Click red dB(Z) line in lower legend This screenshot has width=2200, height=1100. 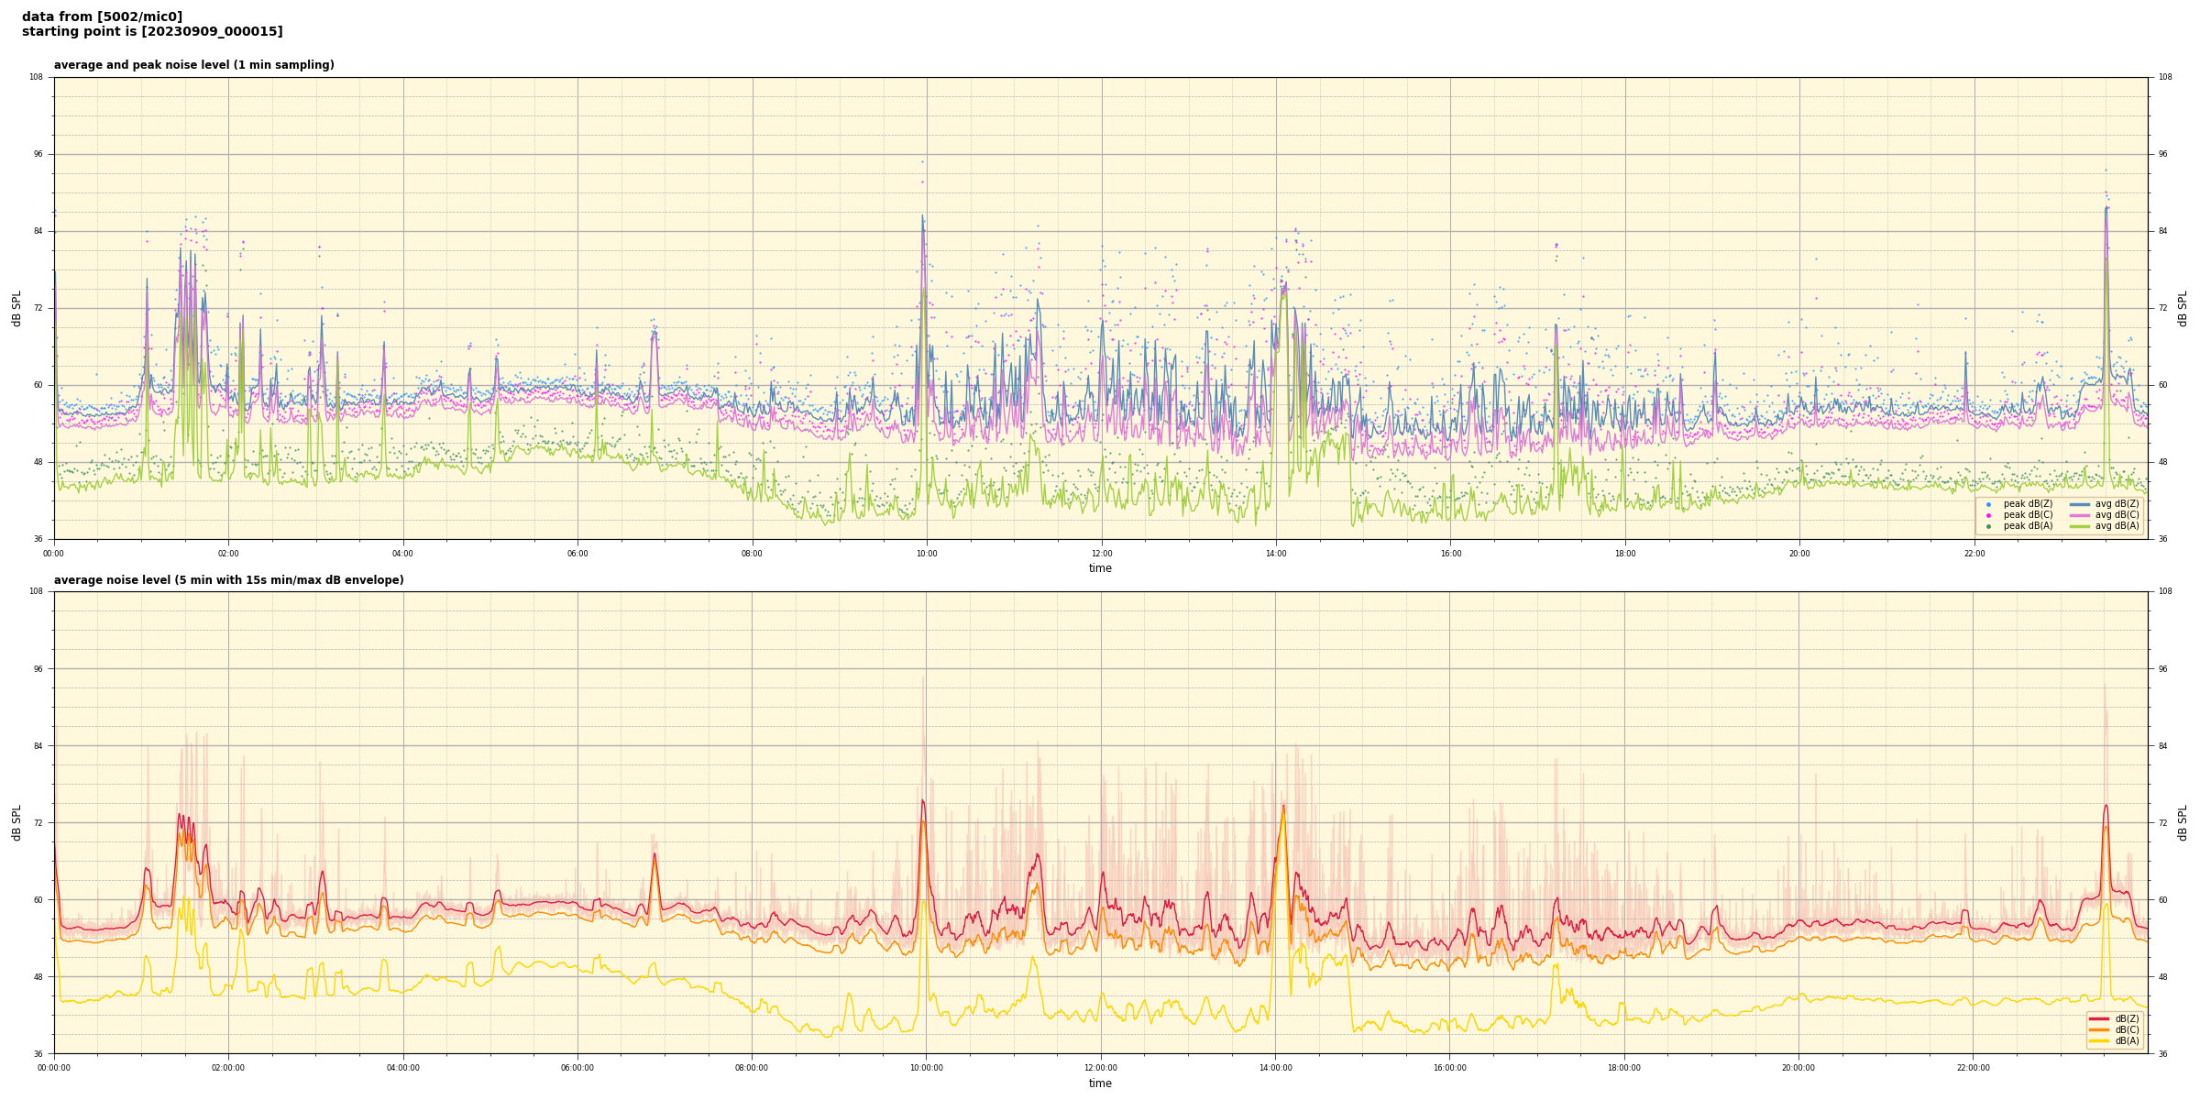[x=2099, y=1018]
